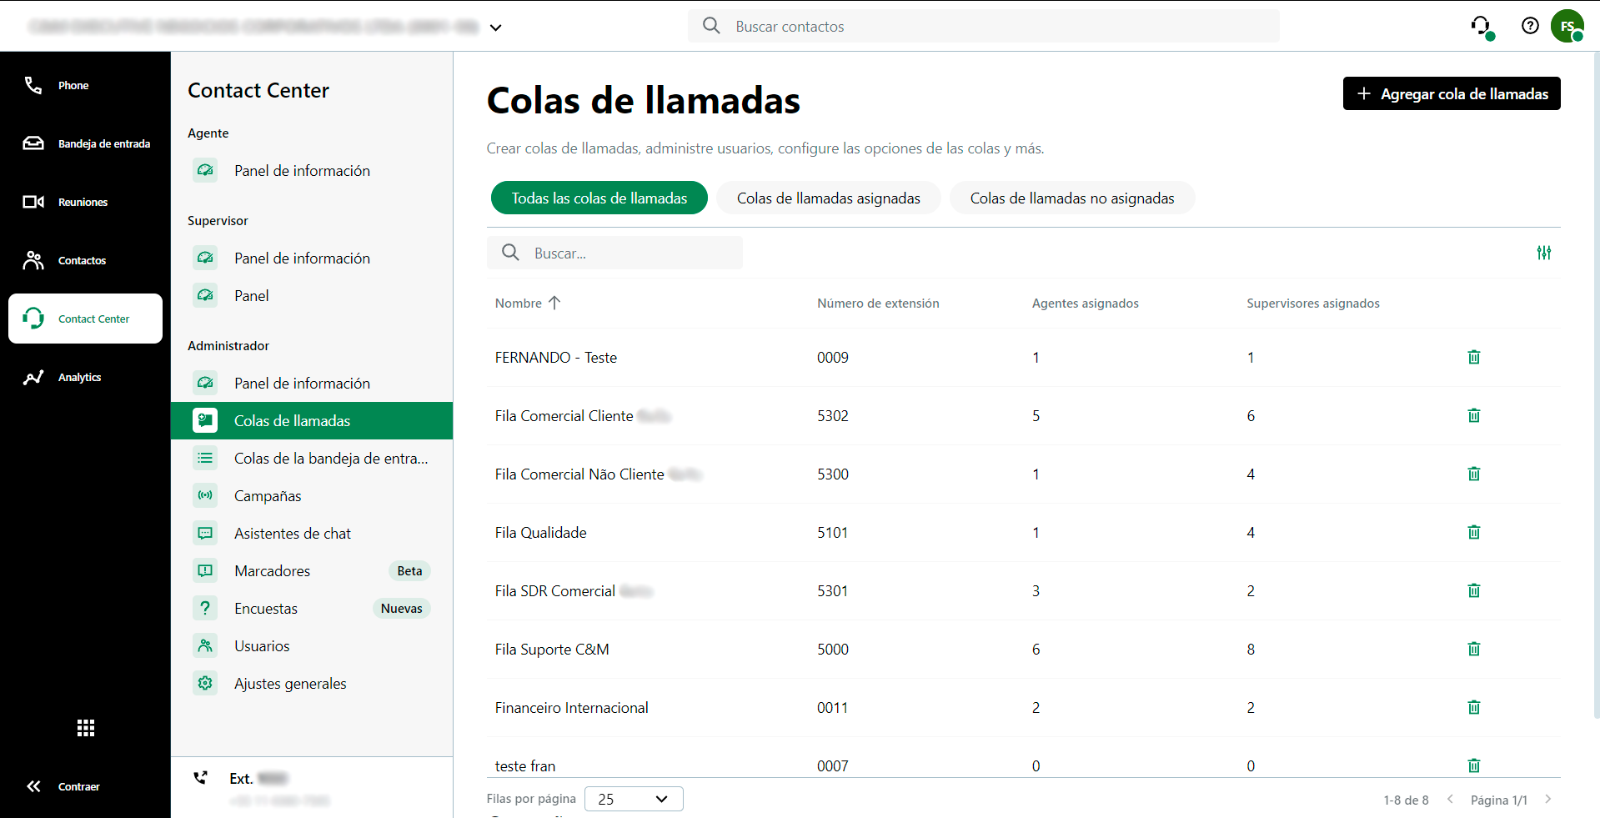The image size is (1600, 818).
Task: Switch to Colas de llamadas asignadas tab
Action: click(x=828, y=198)
